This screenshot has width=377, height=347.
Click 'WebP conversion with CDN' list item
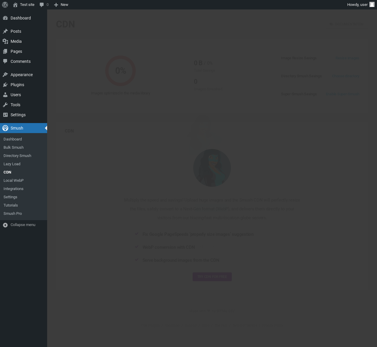[x=168, y=247]
